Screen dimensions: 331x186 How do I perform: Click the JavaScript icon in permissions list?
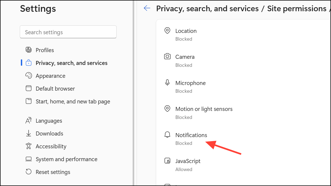pos(167,161)
